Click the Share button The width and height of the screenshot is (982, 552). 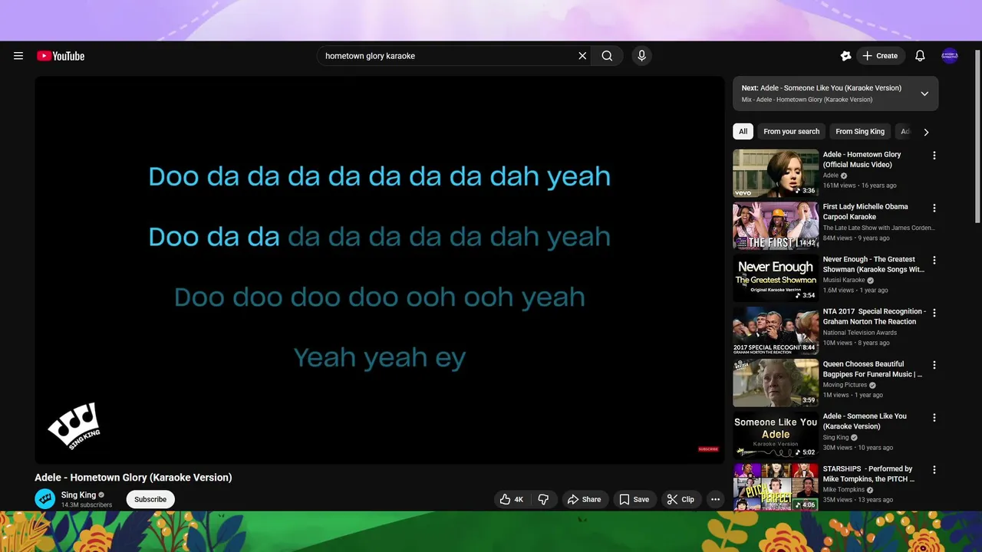(585, 499)
